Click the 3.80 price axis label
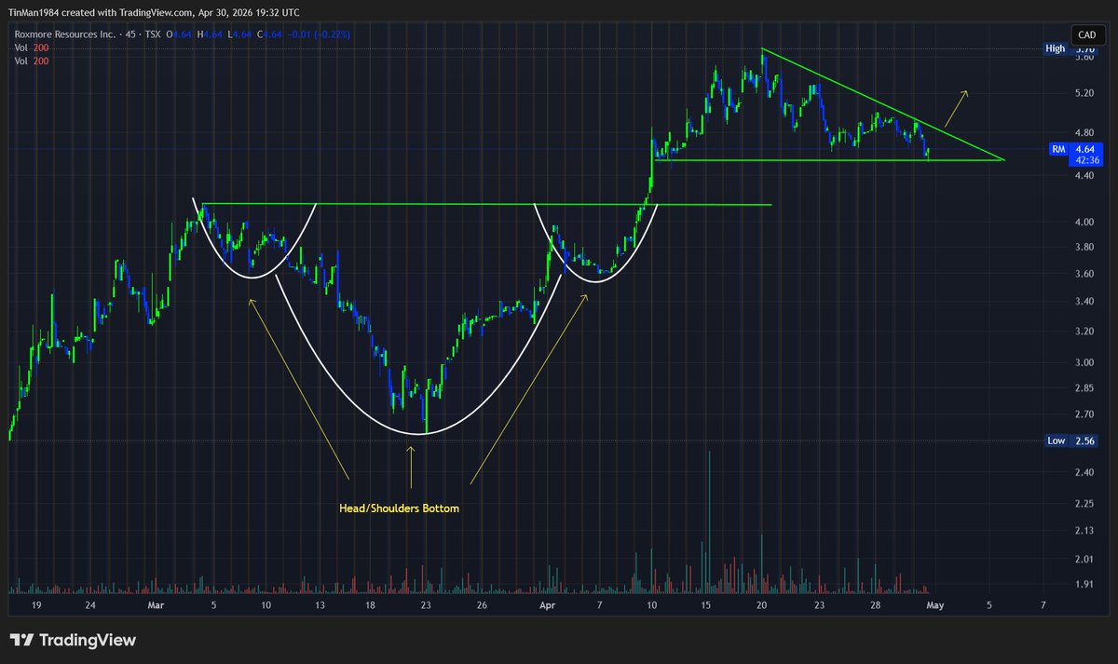The height and width of the screenshot is (664, 1118). 1085,248
